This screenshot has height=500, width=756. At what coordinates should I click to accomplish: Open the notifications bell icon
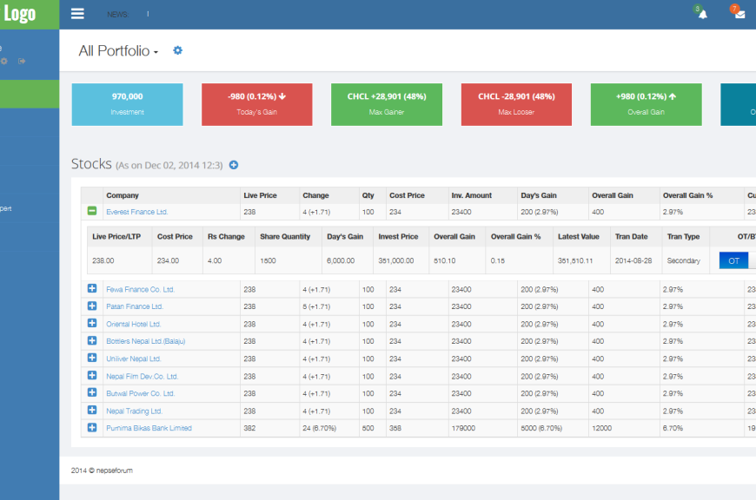pyautogui.click(x=702, y=14)
